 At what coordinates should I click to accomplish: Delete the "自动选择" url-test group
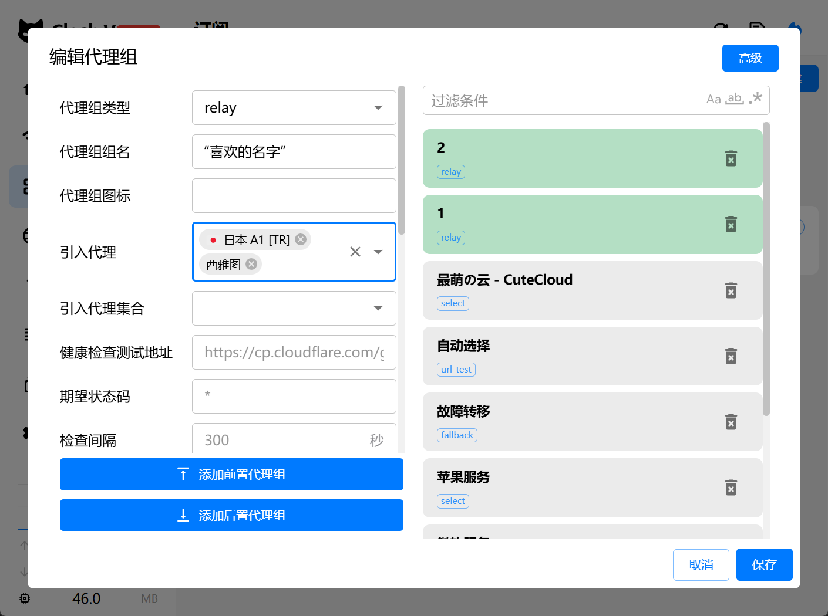(731, 356)
